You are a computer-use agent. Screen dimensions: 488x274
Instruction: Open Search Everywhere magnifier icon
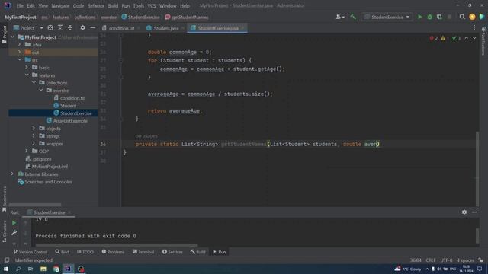pyautogui.click(x=462, y=17)
